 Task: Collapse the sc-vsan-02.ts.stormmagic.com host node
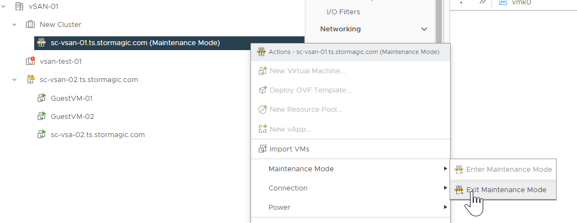pyautogui.click(x=14, y=79)
